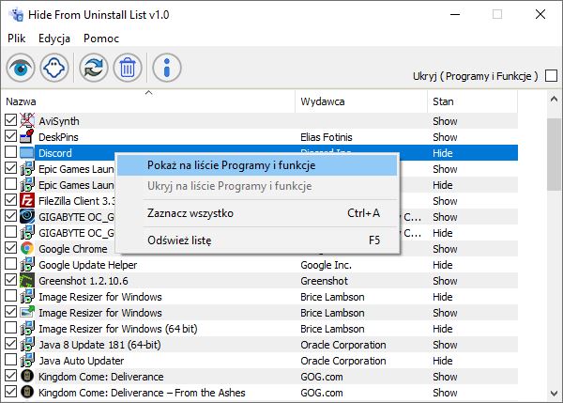Close the Hide From Uninstall List window
The image size is (563, 403).
[x=540, y=15]
